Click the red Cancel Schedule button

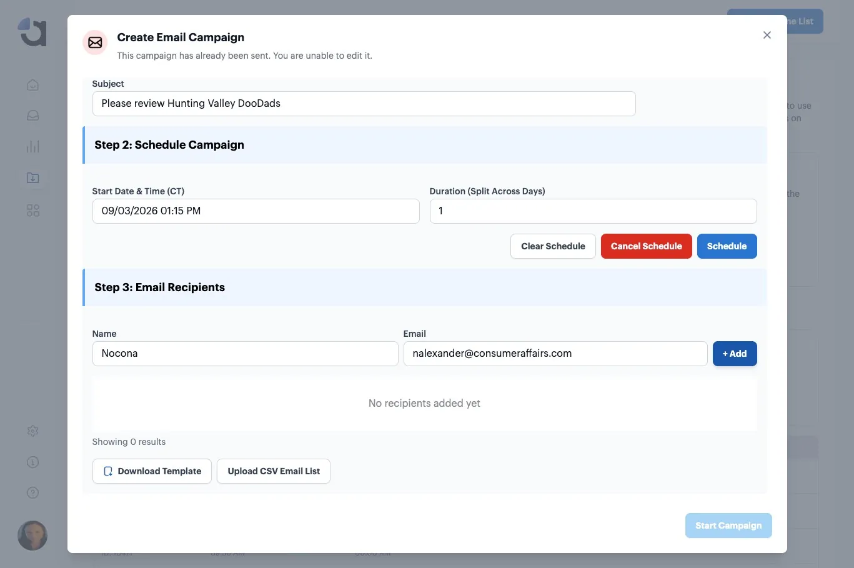(x=646, y=246)
